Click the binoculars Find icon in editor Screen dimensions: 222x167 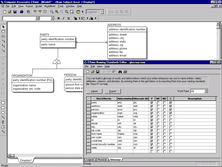(x=120, y=72)
